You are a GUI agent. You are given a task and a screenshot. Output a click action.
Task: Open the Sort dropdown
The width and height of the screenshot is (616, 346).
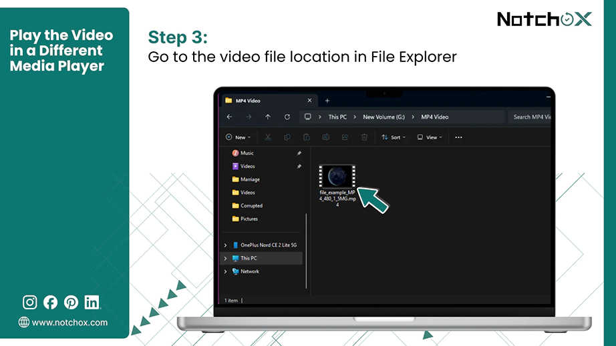click(x=394, y=137)
